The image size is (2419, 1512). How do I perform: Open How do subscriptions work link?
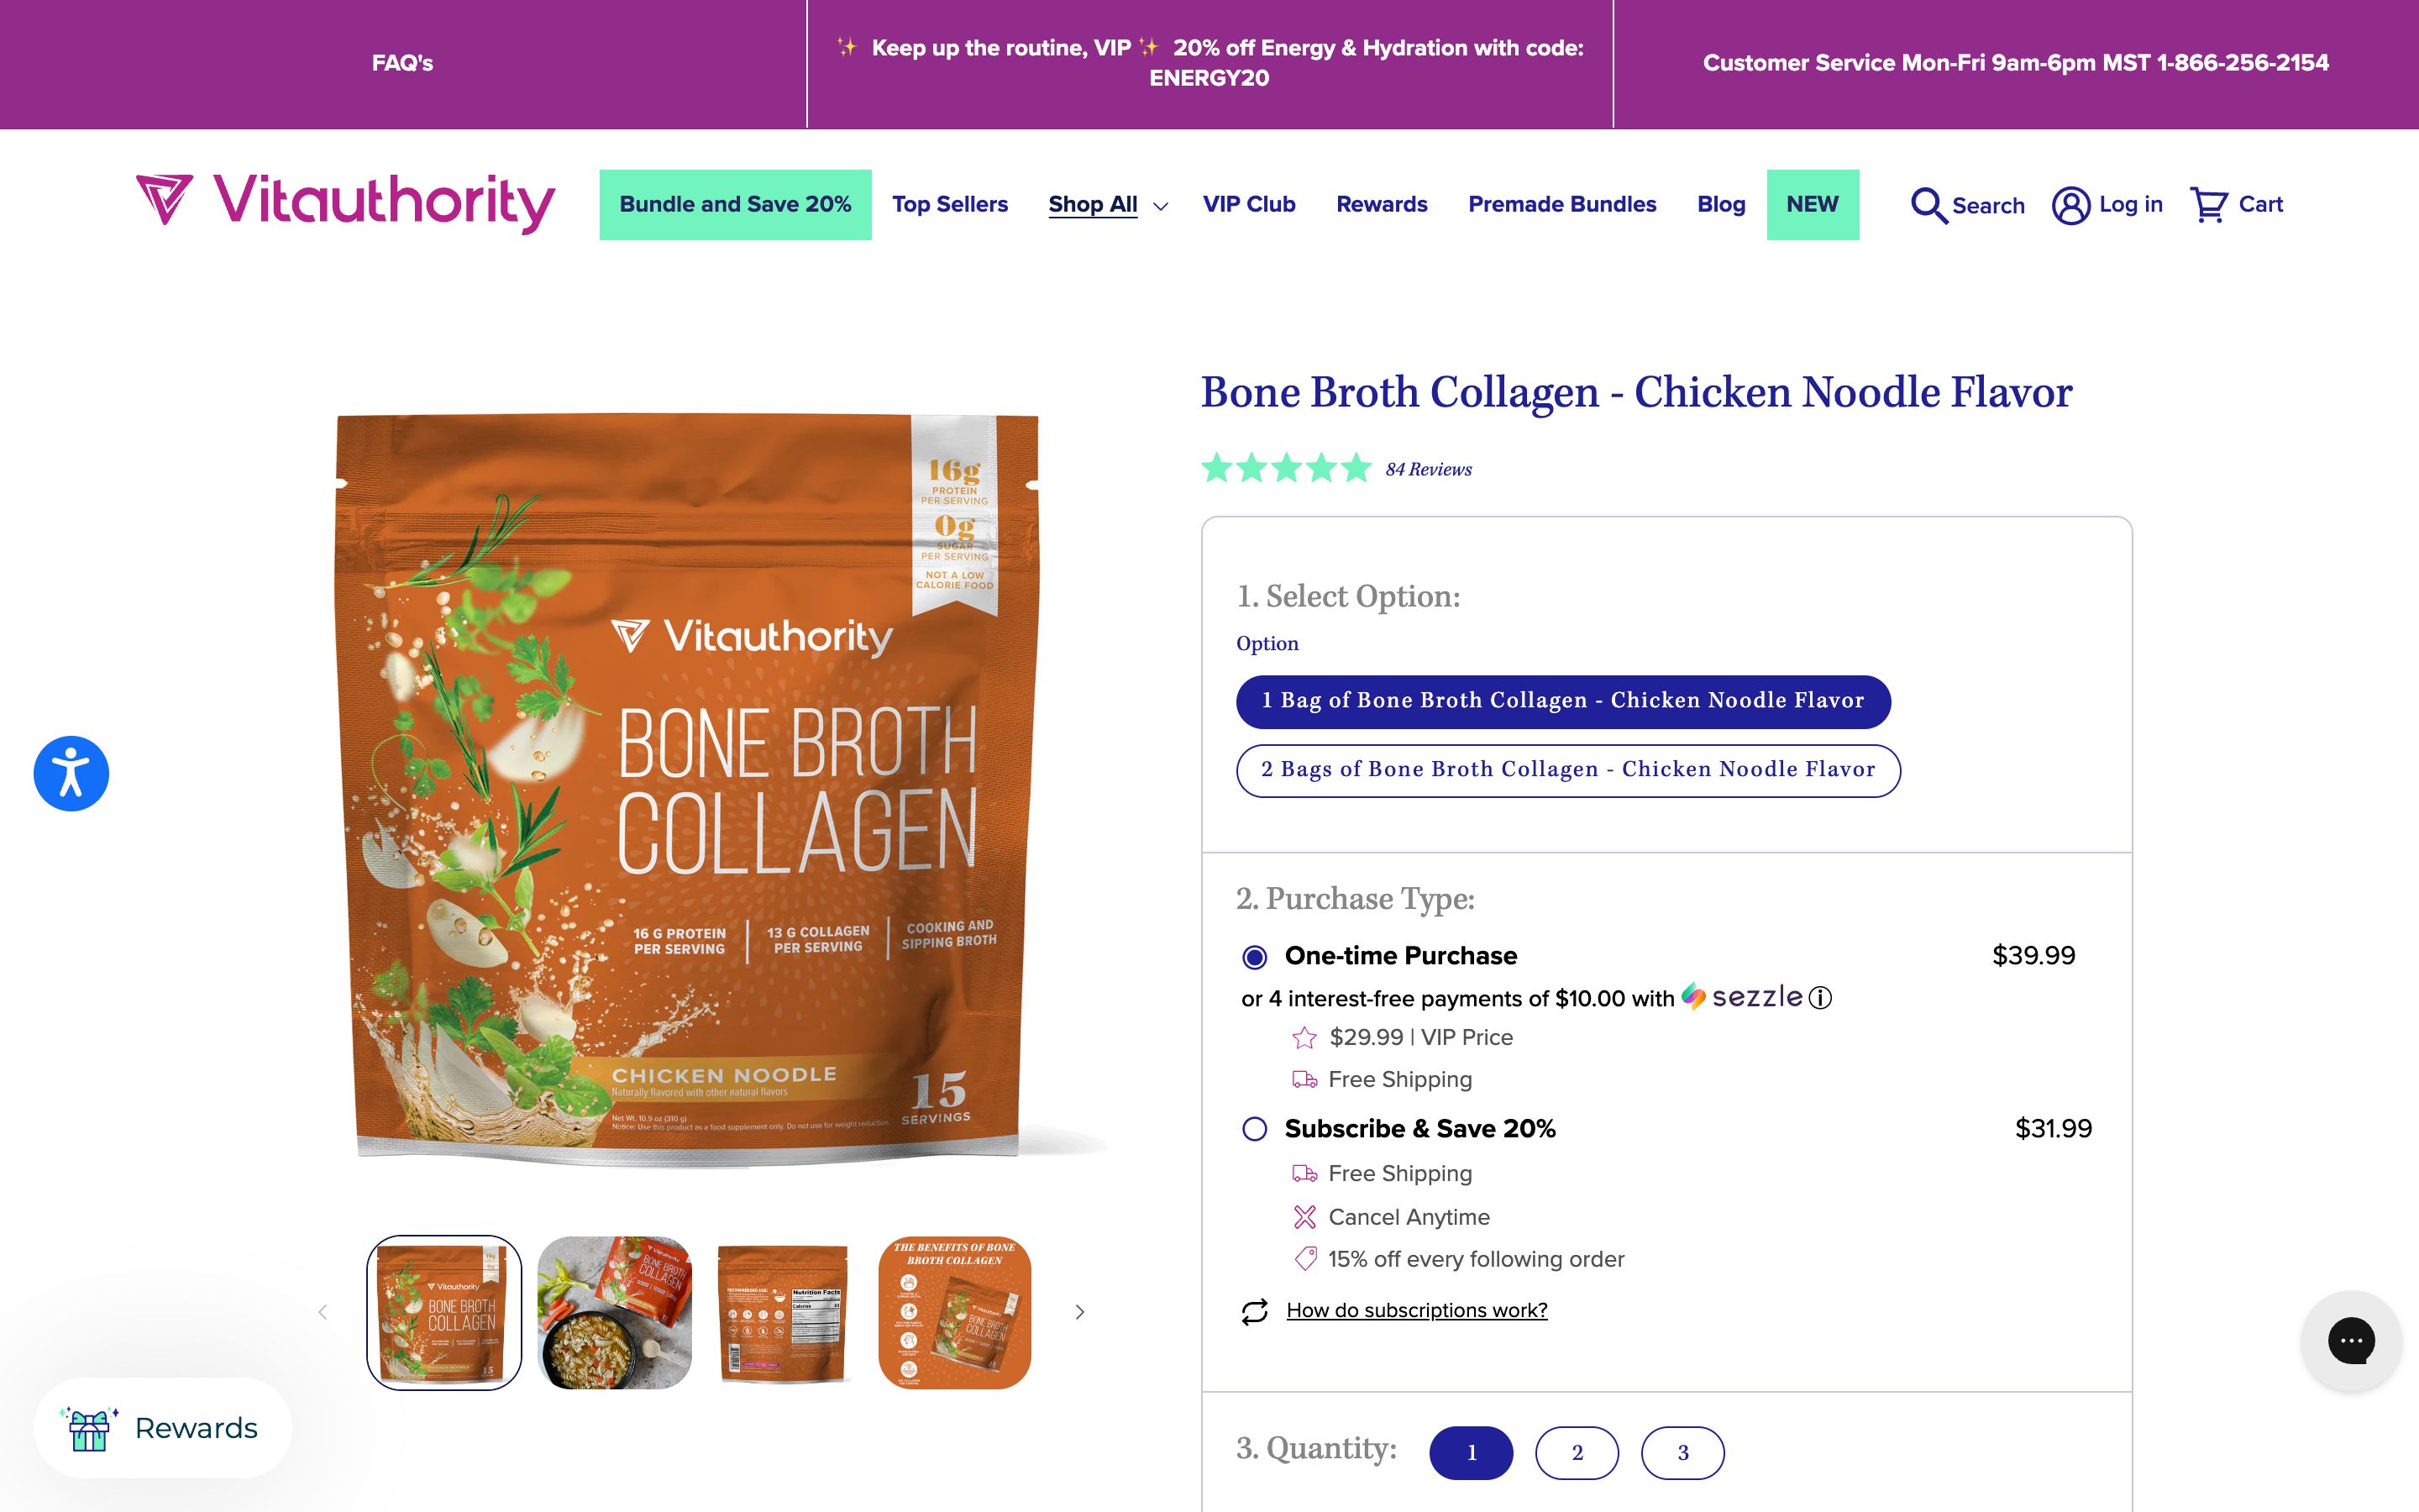[x=1416, y=1310]
